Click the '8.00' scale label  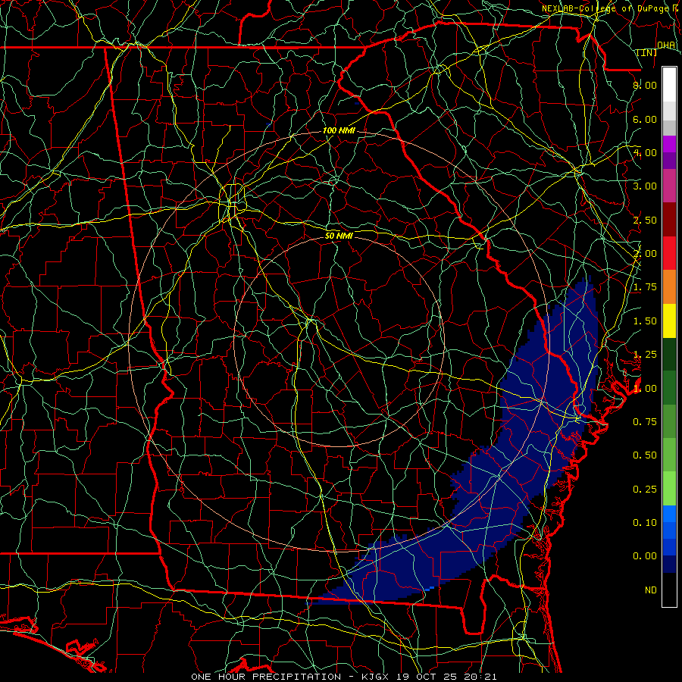(x=645, y=85)
